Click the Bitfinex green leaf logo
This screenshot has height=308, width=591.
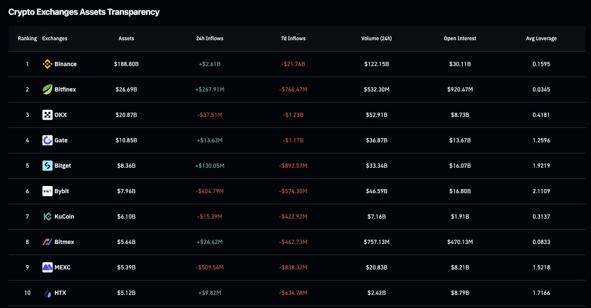[47, 89]
